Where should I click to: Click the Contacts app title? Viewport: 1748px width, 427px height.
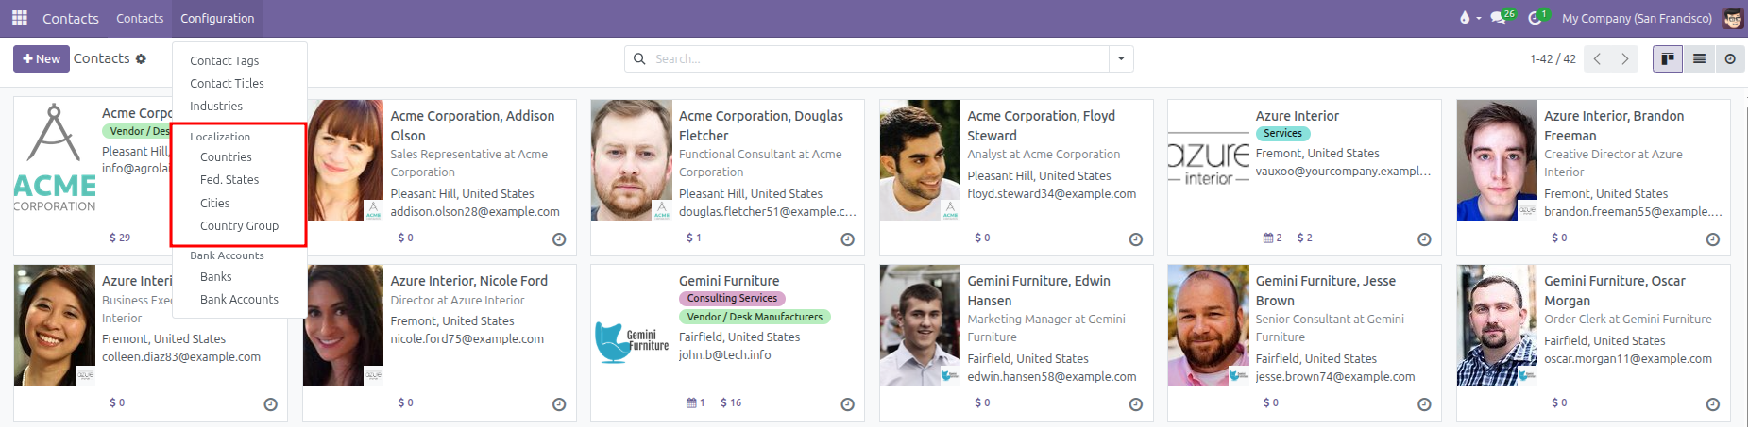click(71, 18)
